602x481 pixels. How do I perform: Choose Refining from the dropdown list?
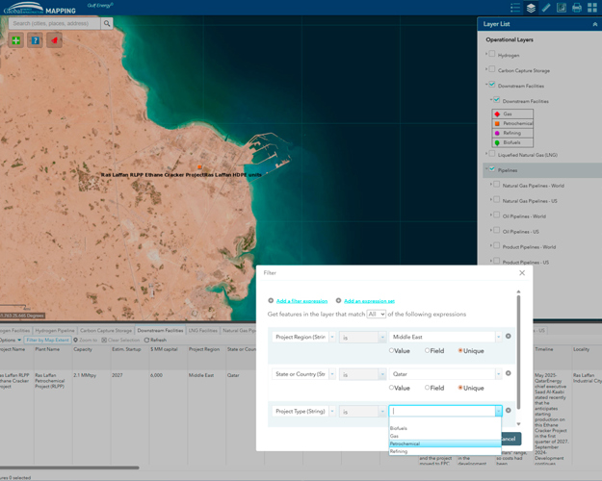coord(445,451)
